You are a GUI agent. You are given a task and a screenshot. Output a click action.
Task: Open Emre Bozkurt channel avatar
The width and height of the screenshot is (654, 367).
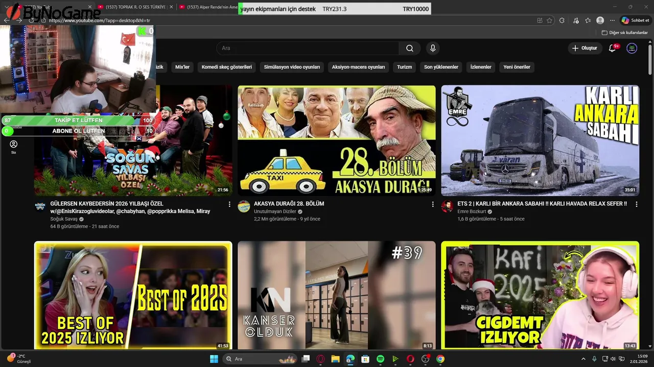tap(448, 206)
